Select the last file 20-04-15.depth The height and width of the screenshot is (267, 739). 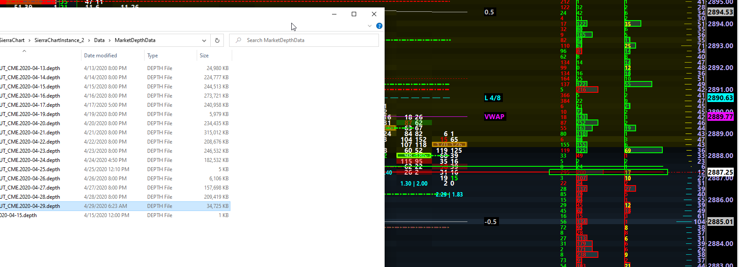click(18, 215)
